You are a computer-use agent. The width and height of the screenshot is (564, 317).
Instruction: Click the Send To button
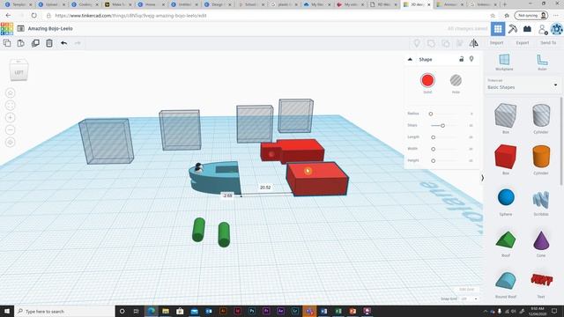pos(548,43)
